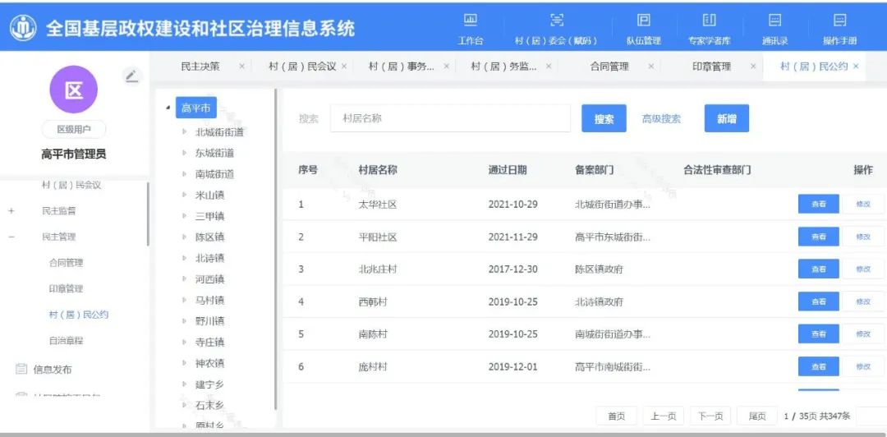Open the 高级搜索 advanced search link
This screenshot has height=437, width=887.
[661, 119]
